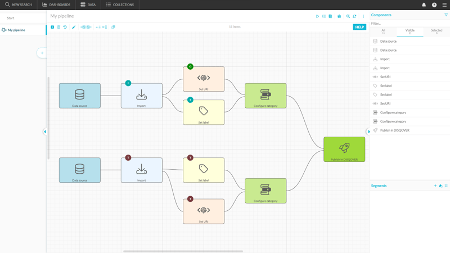Click the middle icon in the Segments header

coord(441,186)
